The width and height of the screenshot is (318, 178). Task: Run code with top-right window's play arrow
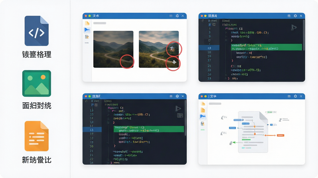(x=294, y=28)
